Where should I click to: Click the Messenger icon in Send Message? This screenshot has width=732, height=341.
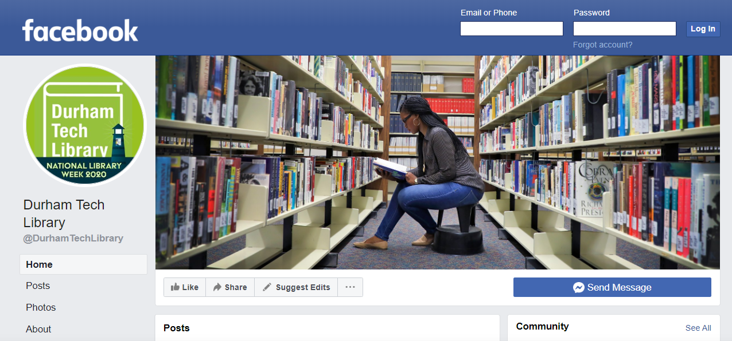579,288
